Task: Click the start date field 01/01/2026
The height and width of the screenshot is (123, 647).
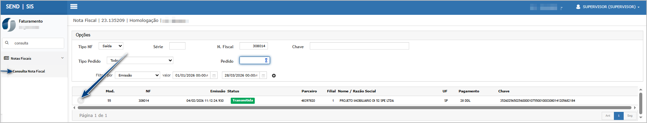Action: [x=191, y=75]
